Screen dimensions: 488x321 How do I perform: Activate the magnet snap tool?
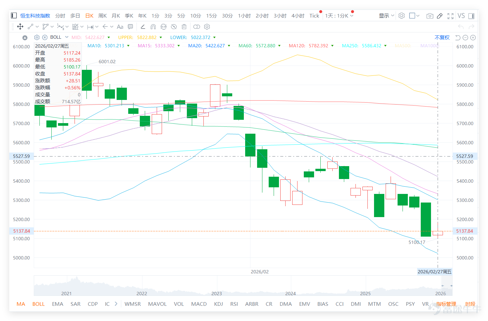(x=153, y=27)
